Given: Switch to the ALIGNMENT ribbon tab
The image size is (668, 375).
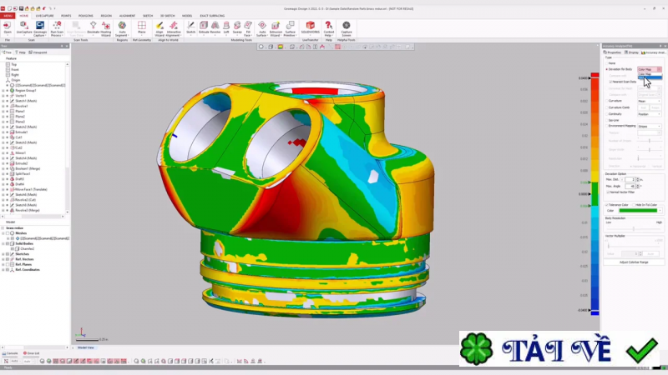Looking at the screenshot, I should (x=128, y=16).
